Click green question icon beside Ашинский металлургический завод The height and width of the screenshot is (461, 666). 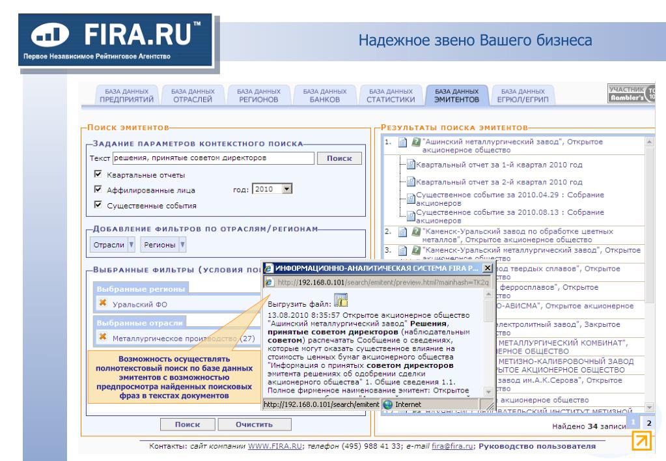pos(416,142)
